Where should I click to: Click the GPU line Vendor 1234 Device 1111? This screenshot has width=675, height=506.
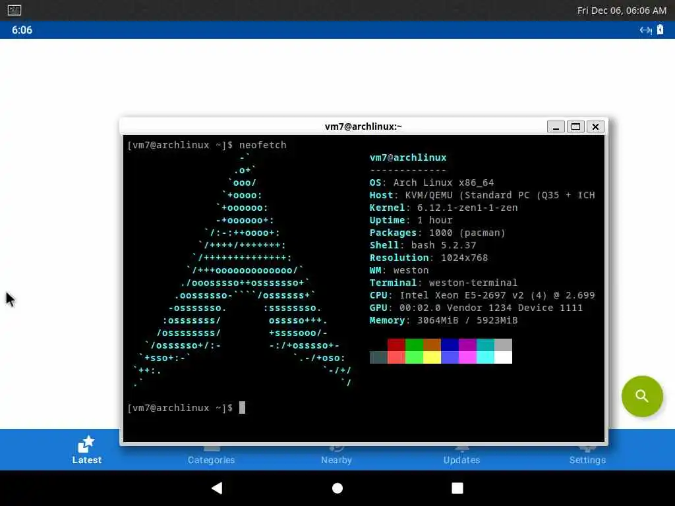click(476, 308)
